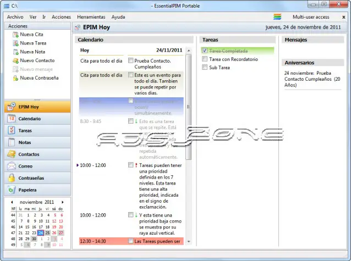351x261 pixels.
Task: Check the 'Tareas pueden tener una prioridad' checkbox
Action: [x=131, y=165]
